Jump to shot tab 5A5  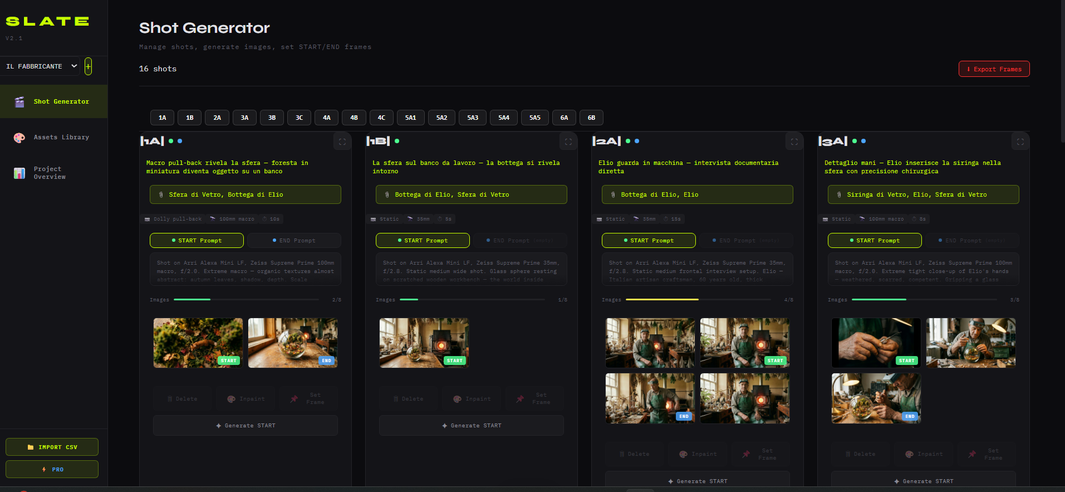[535, 118]
